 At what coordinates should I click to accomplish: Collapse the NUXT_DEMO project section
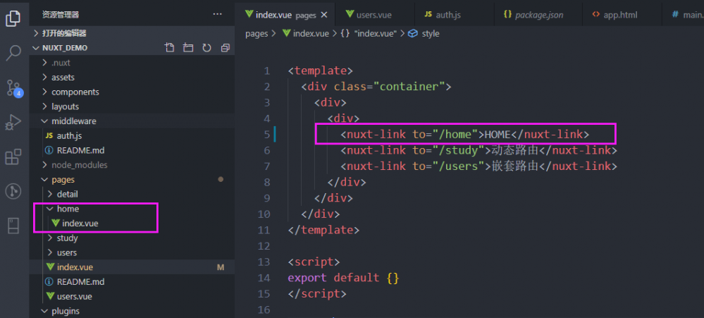point(132,48)
